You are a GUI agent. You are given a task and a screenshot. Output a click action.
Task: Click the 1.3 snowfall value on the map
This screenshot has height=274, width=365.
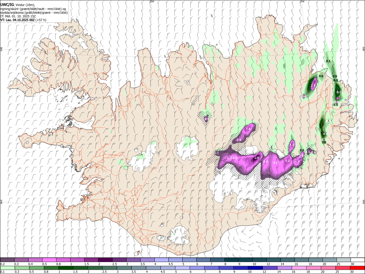292,145
